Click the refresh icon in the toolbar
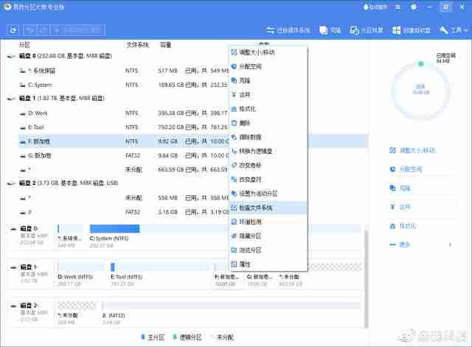Image resolution: width=472 pixels, height=347 pixels. pos(13,30)
